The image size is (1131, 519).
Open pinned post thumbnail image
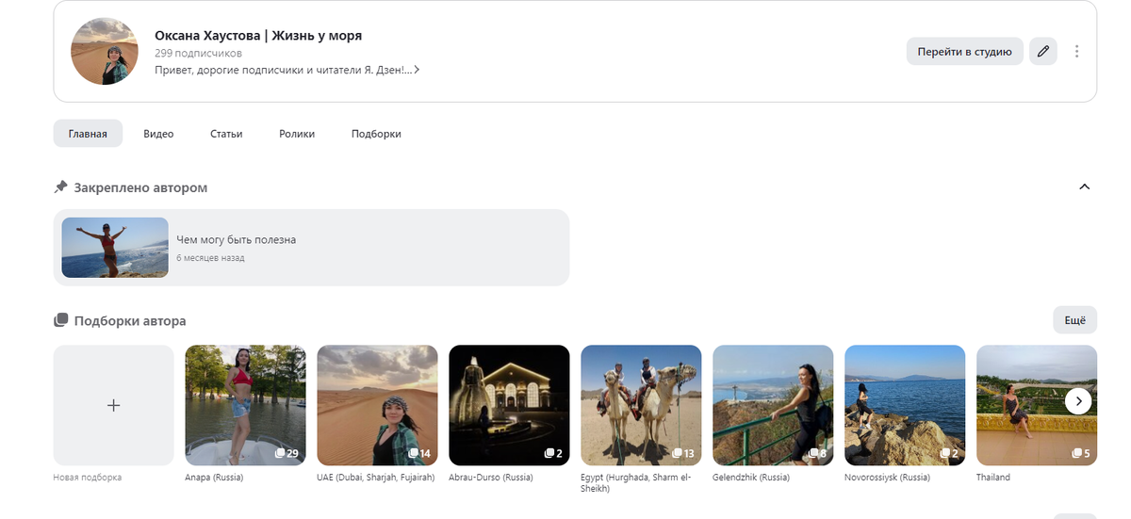[115, 248]
